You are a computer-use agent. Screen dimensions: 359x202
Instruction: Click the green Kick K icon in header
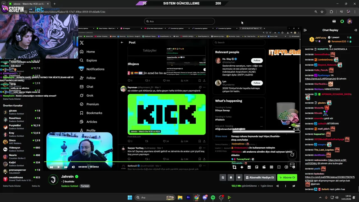tap(342, 21)
